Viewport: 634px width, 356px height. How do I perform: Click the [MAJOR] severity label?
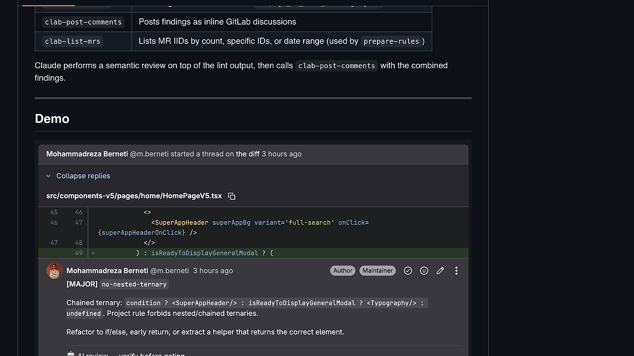[x=82, y=284]
